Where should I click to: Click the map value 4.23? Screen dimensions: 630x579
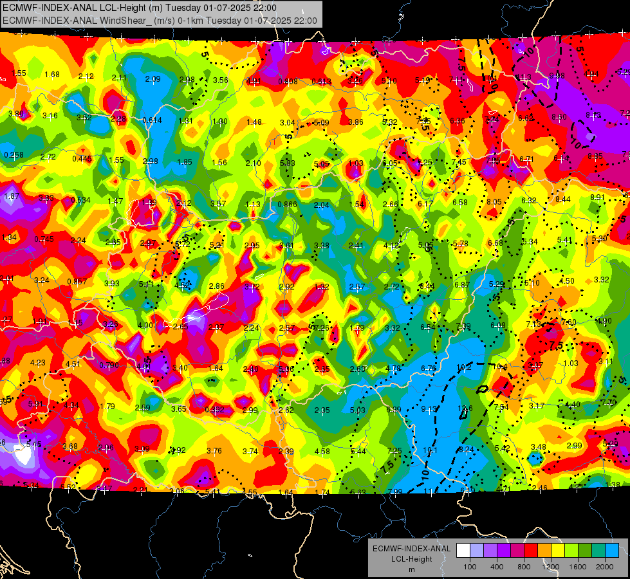coord(38,363)
